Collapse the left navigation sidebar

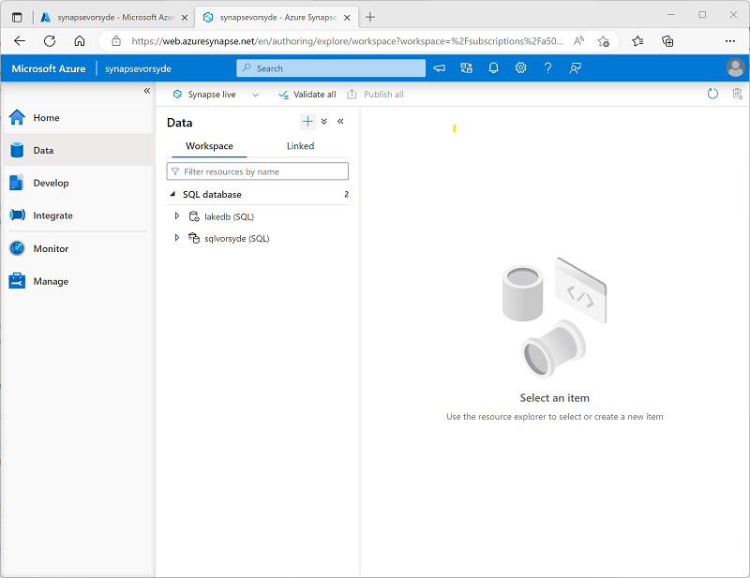[147, 90]
